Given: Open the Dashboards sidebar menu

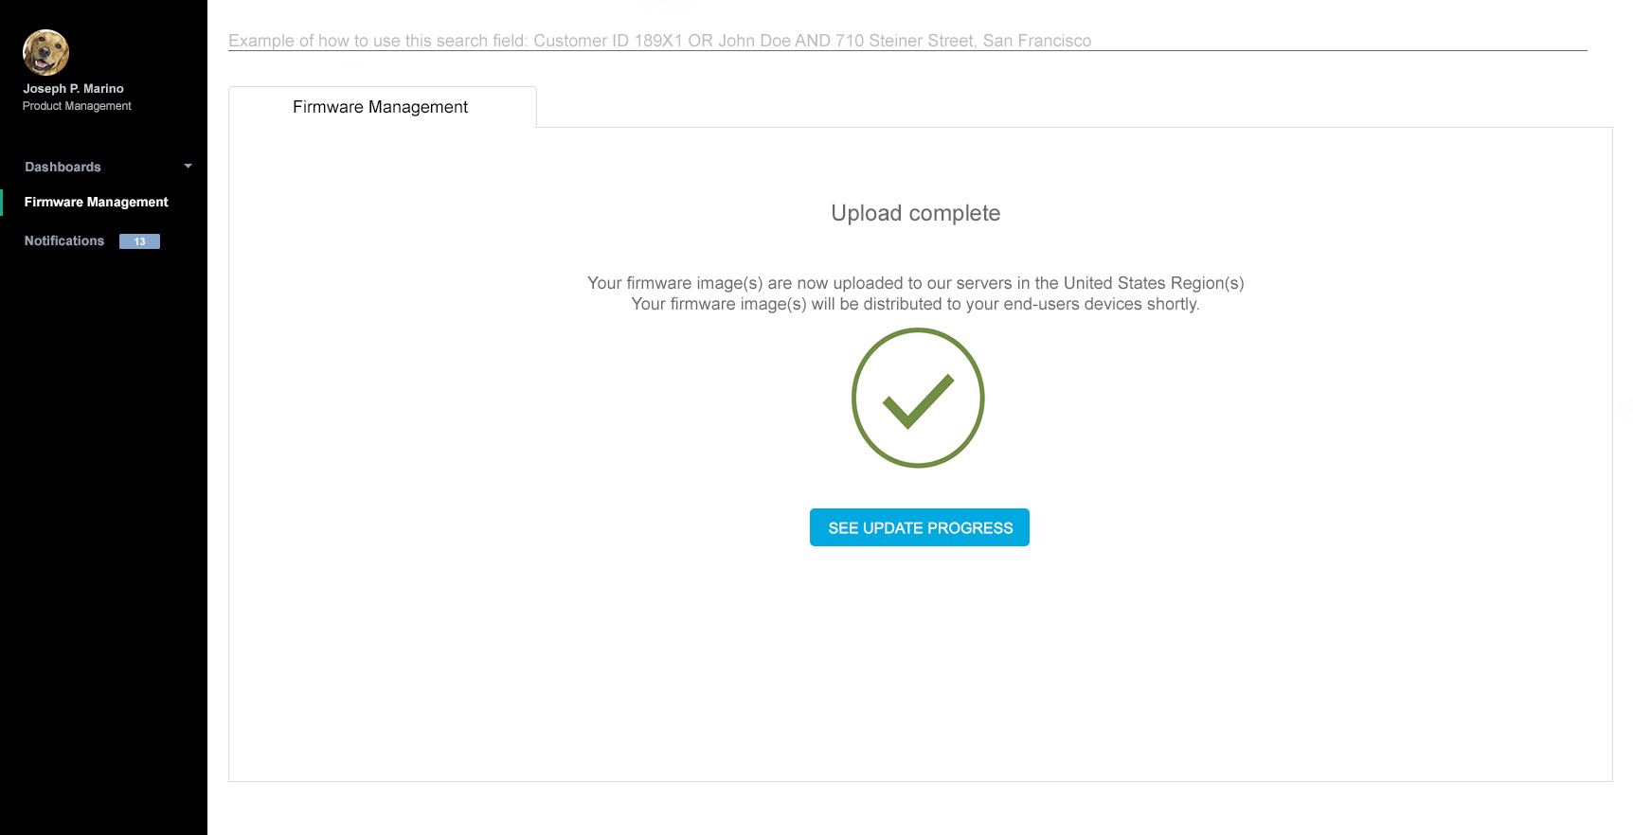Looking at the screenshot, I should coord(63,167).
